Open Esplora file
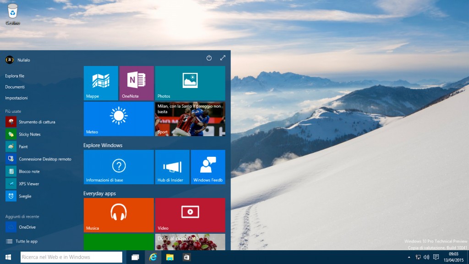 click(15, 76)
